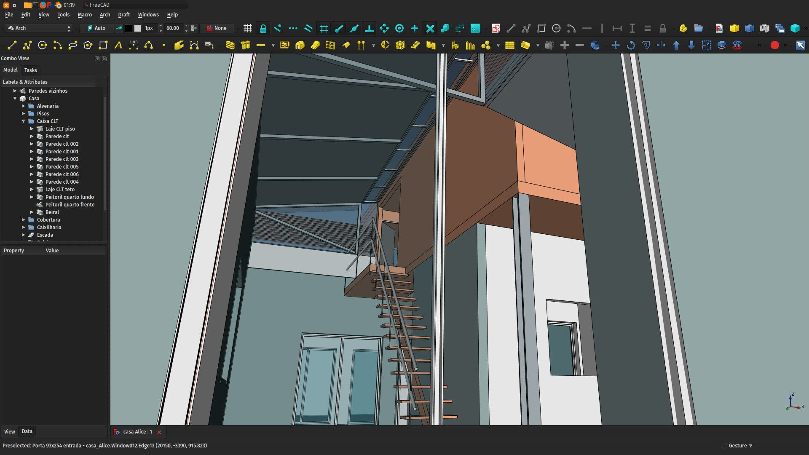The image size is (809, 455).
Task: Open the Windows menu
Action: [148, 14]
